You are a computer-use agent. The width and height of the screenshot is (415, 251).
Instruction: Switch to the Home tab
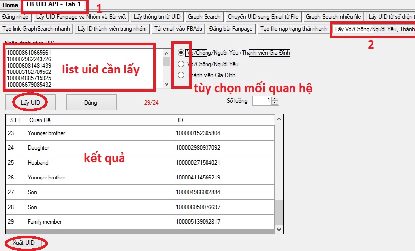click(10, 5)
